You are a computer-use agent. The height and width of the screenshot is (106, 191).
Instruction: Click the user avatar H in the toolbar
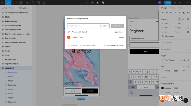click(x=160, y=3)
